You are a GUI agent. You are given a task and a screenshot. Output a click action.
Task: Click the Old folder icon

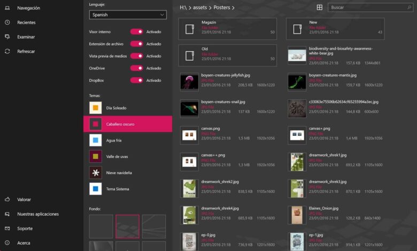coord(190,56)
